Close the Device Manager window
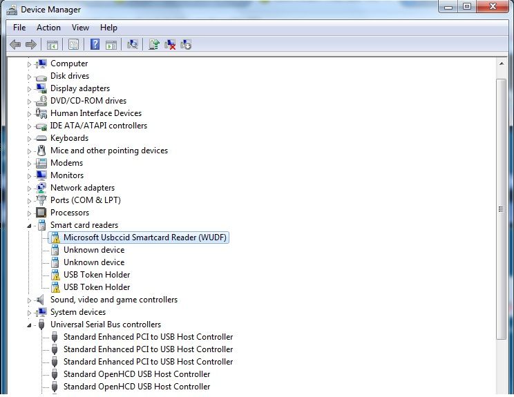Screen dimensions: 514x397 [x=493, y=6]
